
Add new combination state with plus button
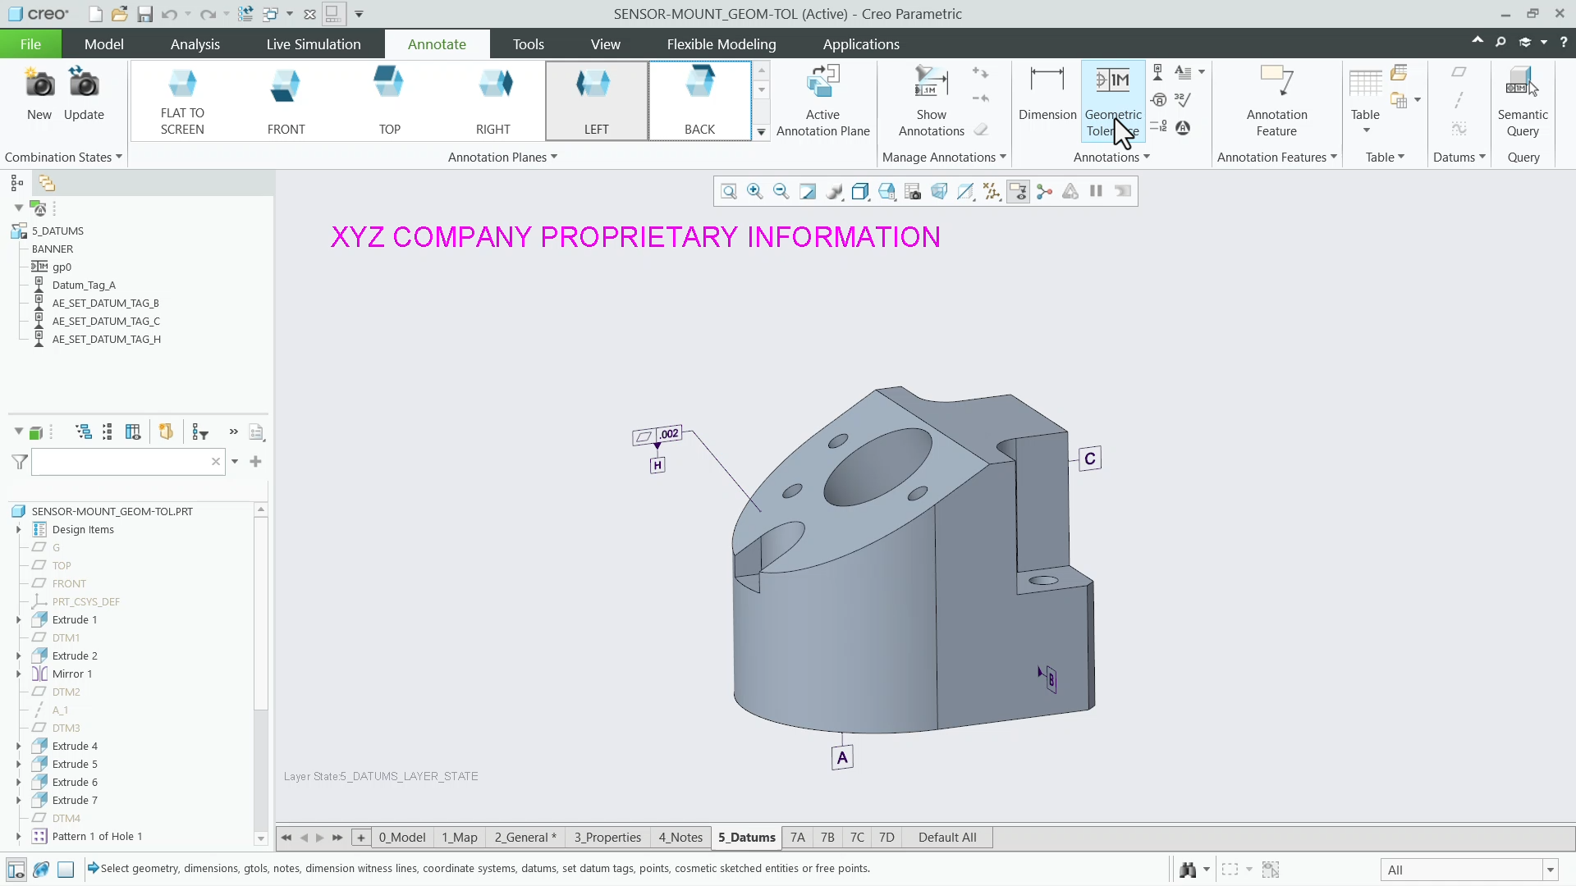coord(360,837)
